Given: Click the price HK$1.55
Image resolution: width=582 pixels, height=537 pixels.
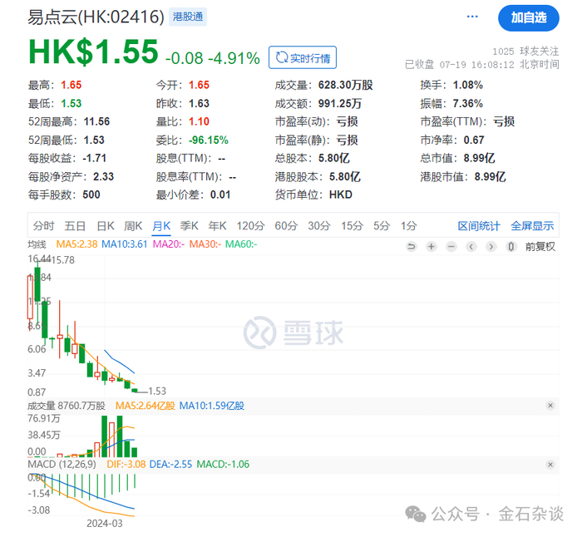Looking at the screenshot, I should [x=93, y=52].
